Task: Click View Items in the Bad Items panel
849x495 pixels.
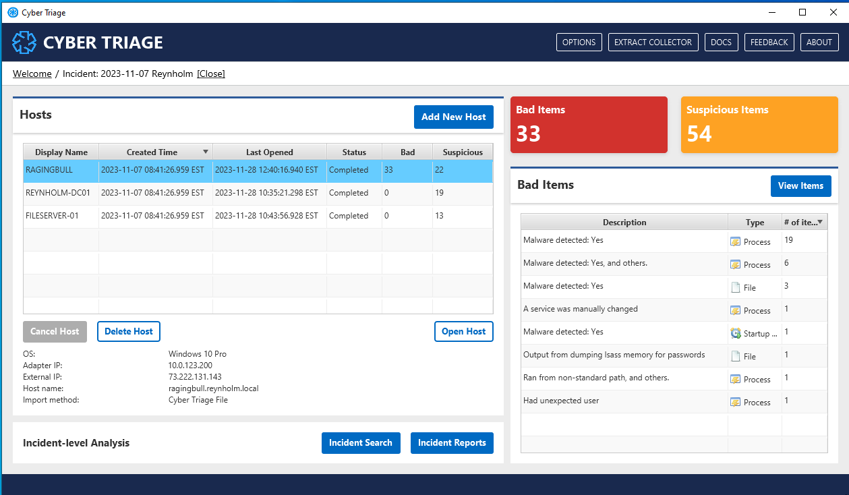Action: pyautogui.click(x=800, y=185)
